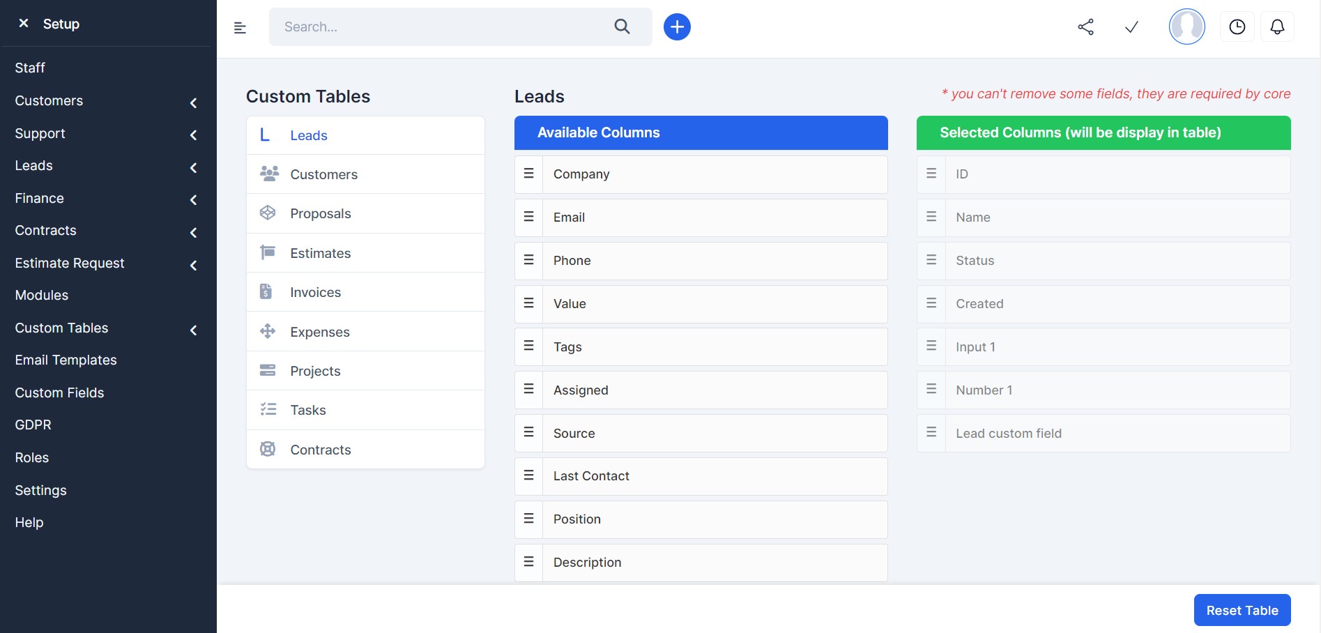The height and width of the screenshot is (633, 1321).
Task: Click the share icon in the top bar
Action: [x=1086, y=26]
